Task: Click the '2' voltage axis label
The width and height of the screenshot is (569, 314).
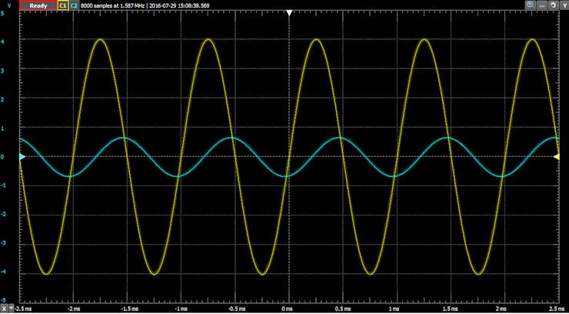Action: pyautogui.click(x=2, y=99)
